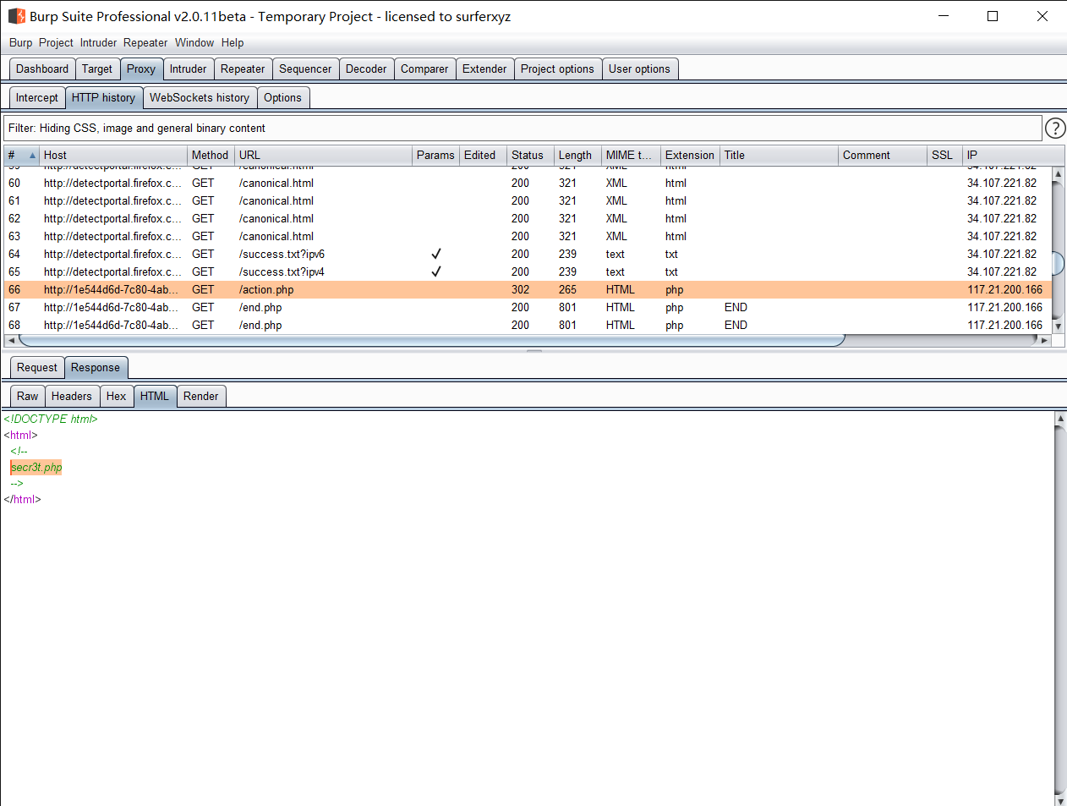Select the Response tab

click(96, 367)
